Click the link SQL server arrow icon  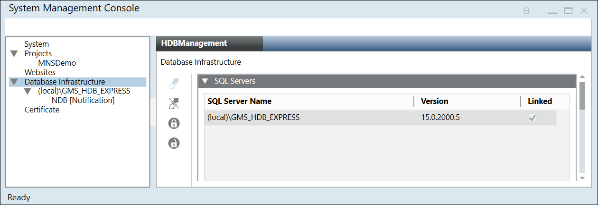[x=174, y=84]
